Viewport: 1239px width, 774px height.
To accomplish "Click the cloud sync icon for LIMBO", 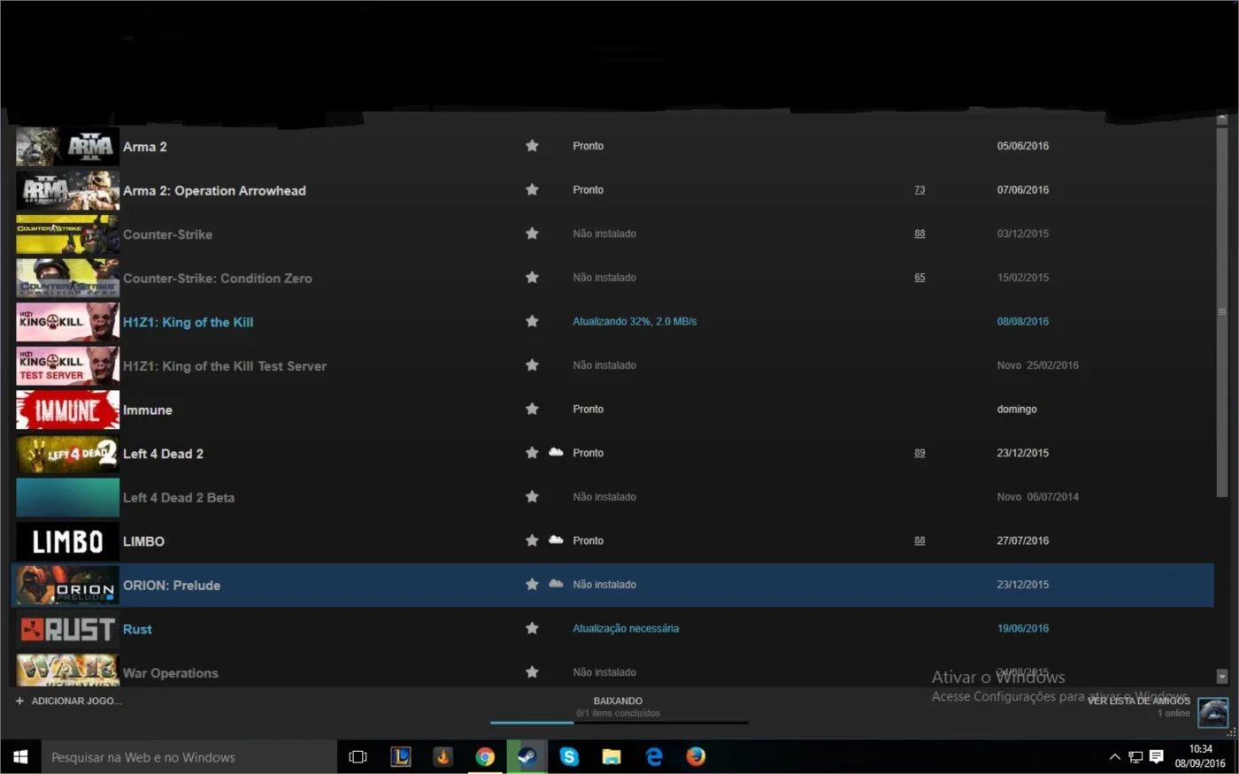I will coord(556,540).
